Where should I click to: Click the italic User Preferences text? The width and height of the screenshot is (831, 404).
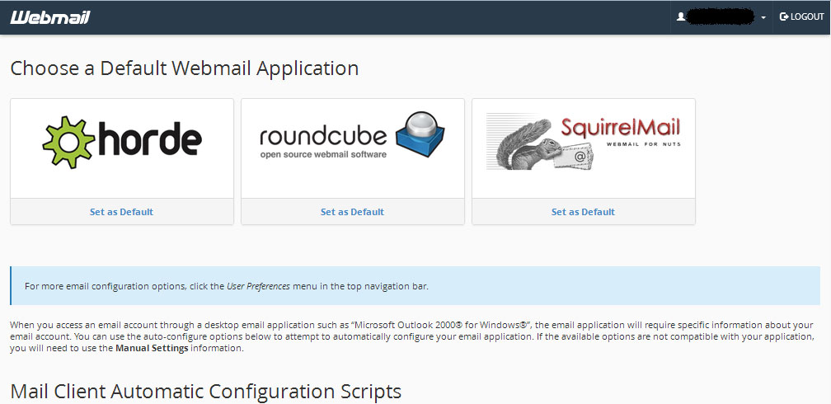(x=258, y=287)
